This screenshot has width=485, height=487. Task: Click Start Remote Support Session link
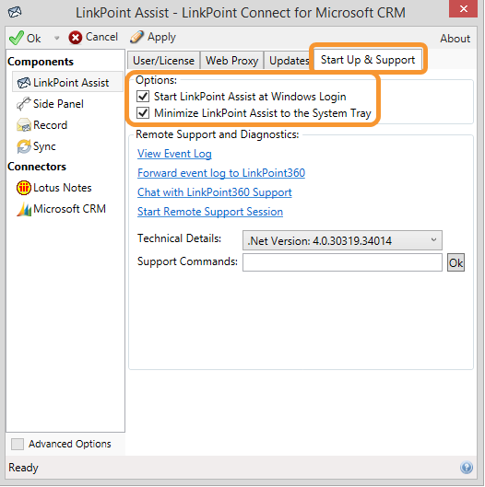point(210,212)
